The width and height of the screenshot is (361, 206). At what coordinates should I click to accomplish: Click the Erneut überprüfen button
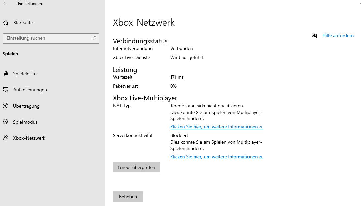[x=136, y=167]
